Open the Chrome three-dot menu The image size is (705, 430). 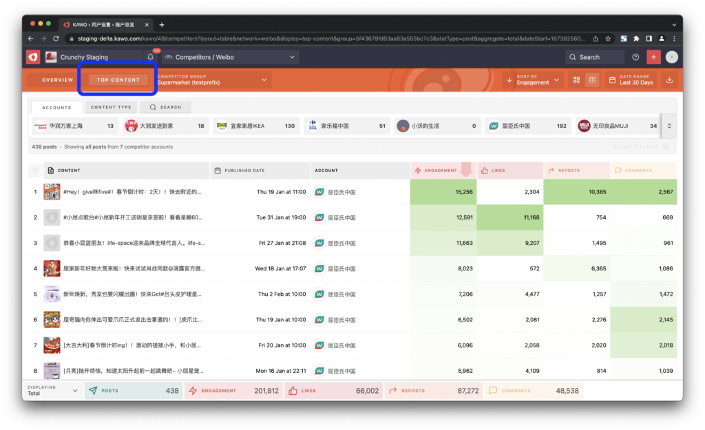[674, 39]
